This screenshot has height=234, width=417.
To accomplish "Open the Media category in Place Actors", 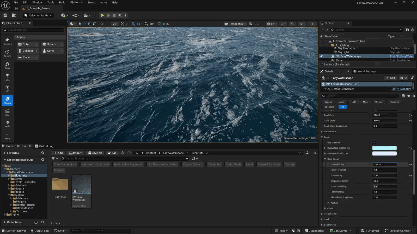I will 7,124.
